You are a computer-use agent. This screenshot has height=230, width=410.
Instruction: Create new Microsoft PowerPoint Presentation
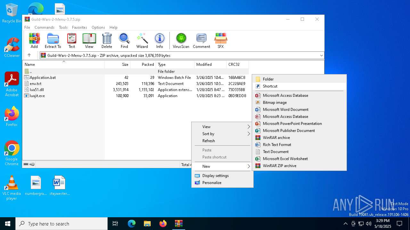tap(299, 124)
